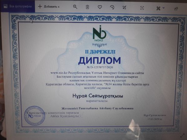Enter full screen with bottom-right arrows icon
Viewport: 187px width, 140px height.
183,135
